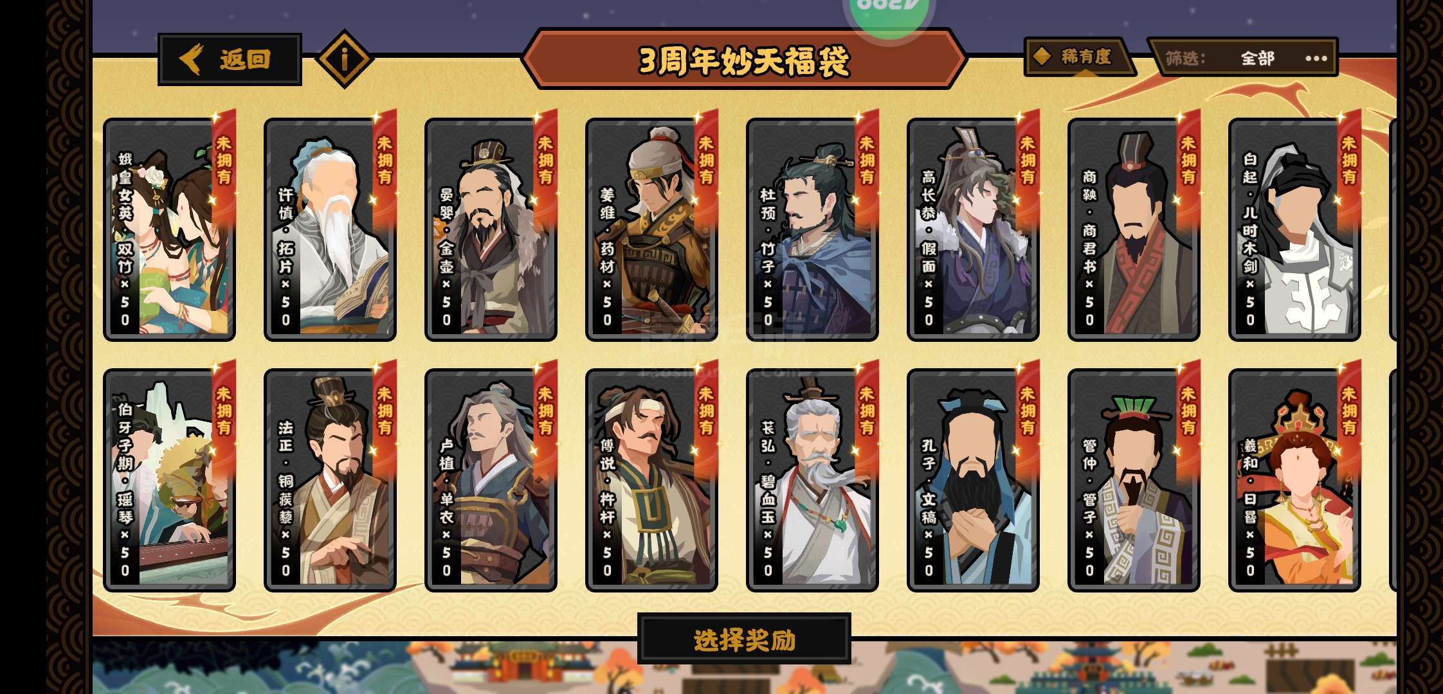1443x694 pixels.
Task: Sort cards by 稀有度 rarity
Action: (1079, 57)
